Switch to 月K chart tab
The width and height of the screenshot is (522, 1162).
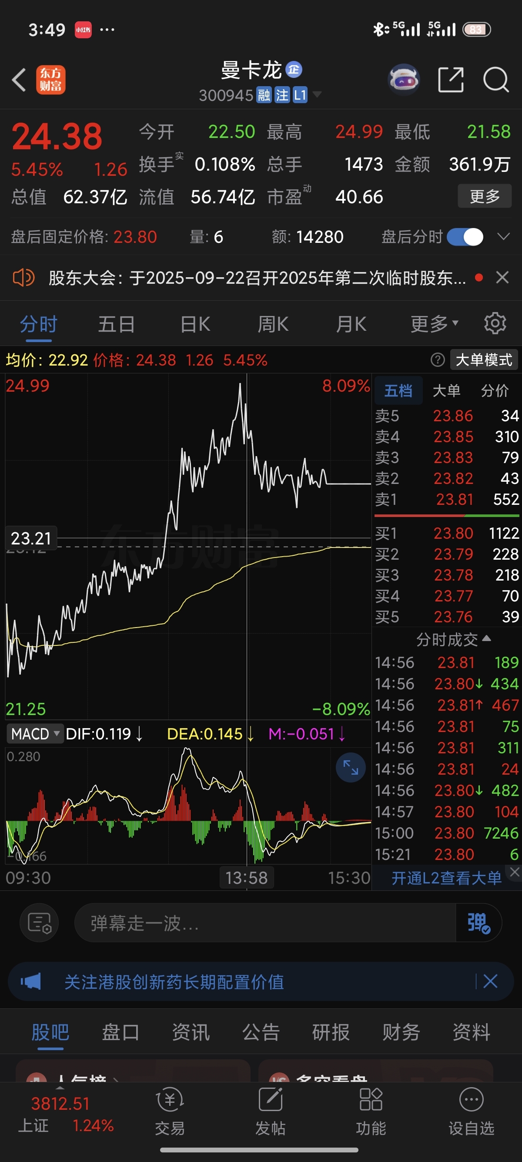351,324
